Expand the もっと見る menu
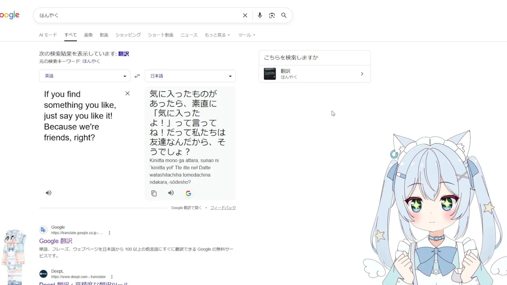Viewport: 507px width, 285px height. (x=217, y=35)
